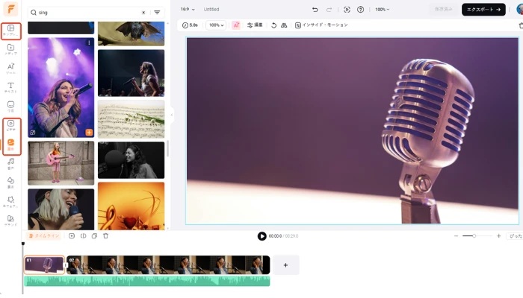The height and width of the screenshot is (298, 523).
Task: Switch to Timeline mode button
Action: [x=44, y=236]
